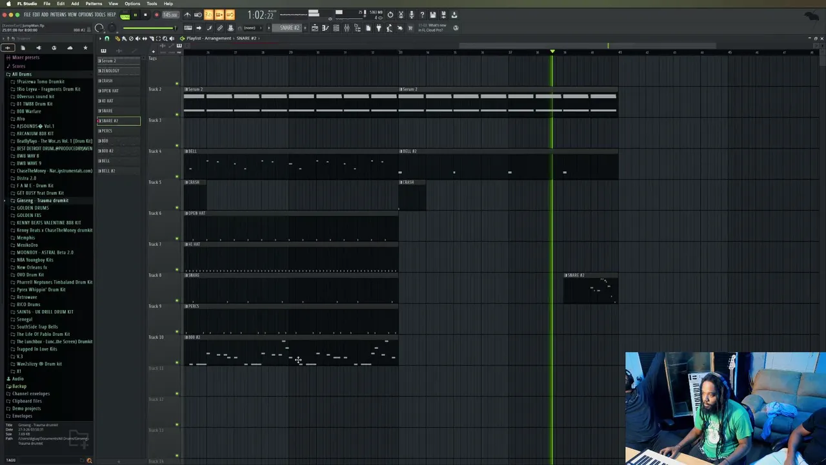Disable the highlighted loop recording icon
Image resolution: width=826 pixels, height=465 pixels.
click(x=229, y=15)
